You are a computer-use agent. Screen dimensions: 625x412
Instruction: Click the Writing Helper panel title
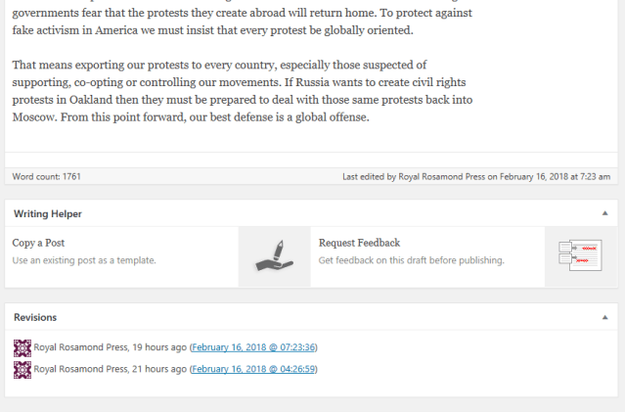pos(47,213)
